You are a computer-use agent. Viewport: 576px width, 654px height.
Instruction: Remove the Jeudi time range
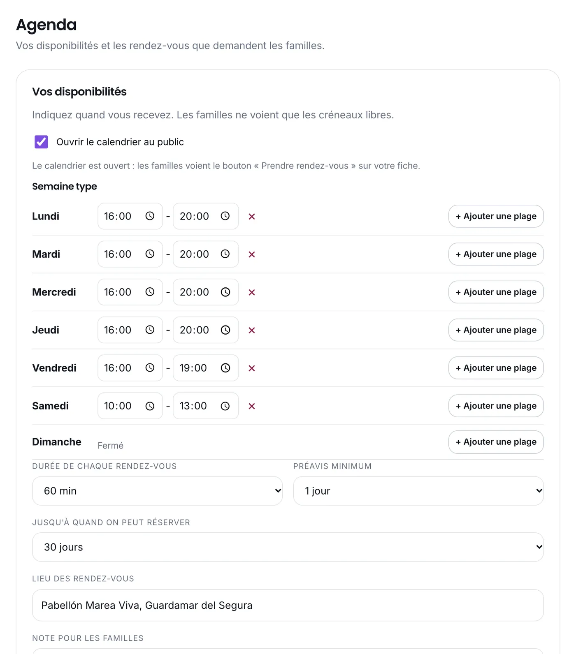click(252, 330)
